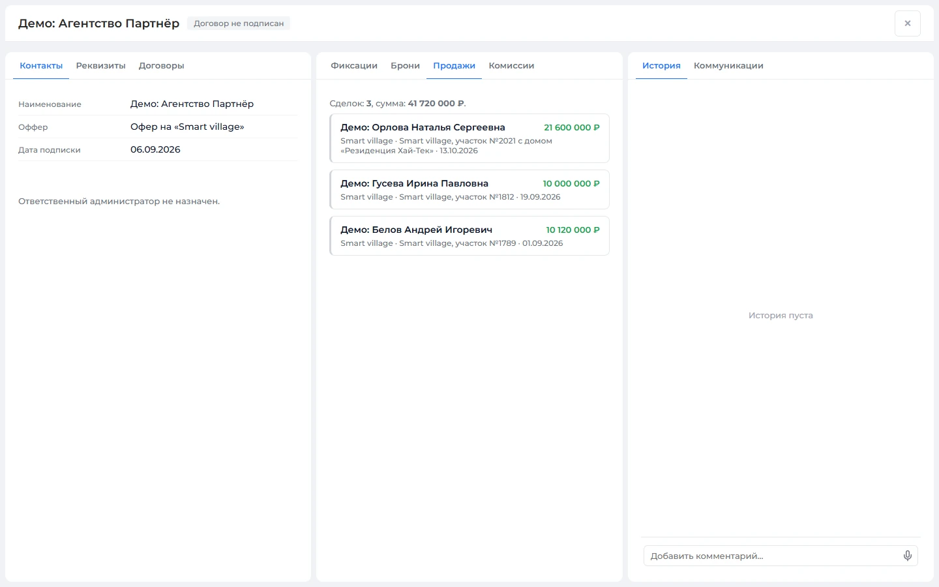Show the История tab
The height and width of the screenshot is (587, 939).
click(x=661, y=66)
